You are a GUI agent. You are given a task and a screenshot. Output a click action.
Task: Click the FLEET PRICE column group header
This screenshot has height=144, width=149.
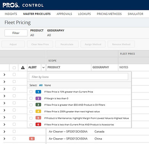coord(128,54)
